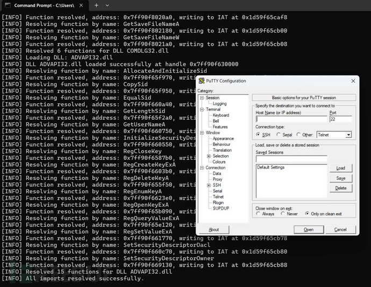Image resolution: width=371 pixels, height=287 pixels.
Task: Close the PuTTY Configuration dialog
Action: pyautogui.click(x=353, y=81)
